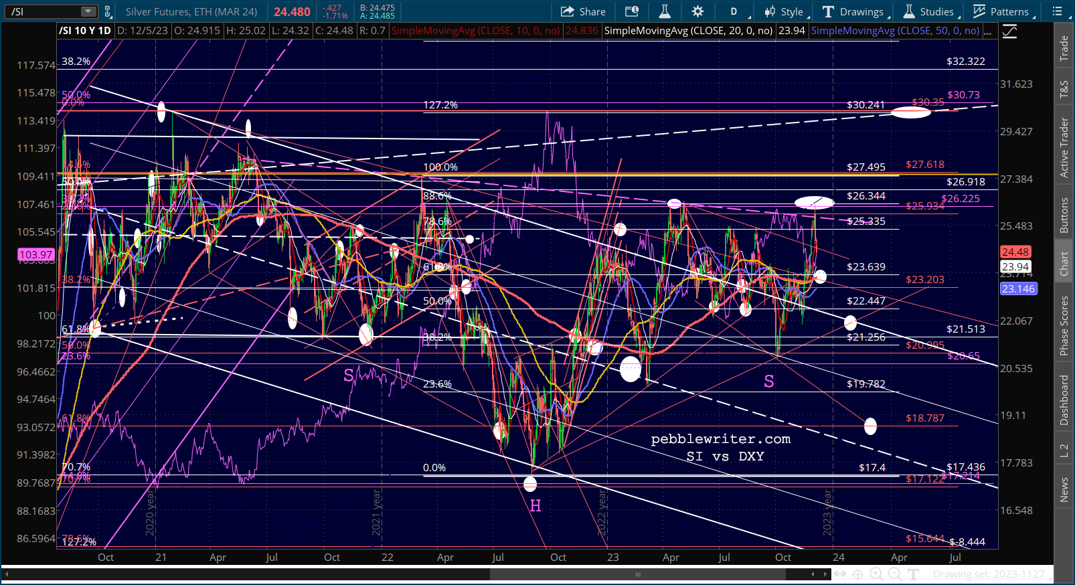Click the pebblewriter.com chart text
This screenshot has width=1075, height=585.
721,439
